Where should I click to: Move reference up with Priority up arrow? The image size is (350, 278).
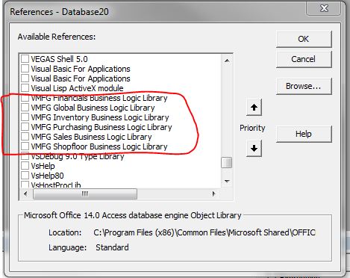point(254,108)
